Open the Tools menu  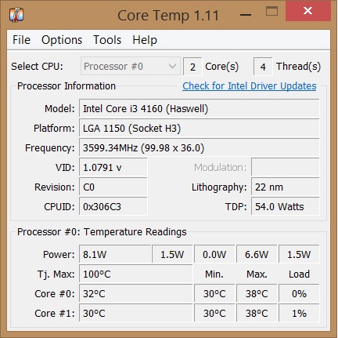pos(107,40)
